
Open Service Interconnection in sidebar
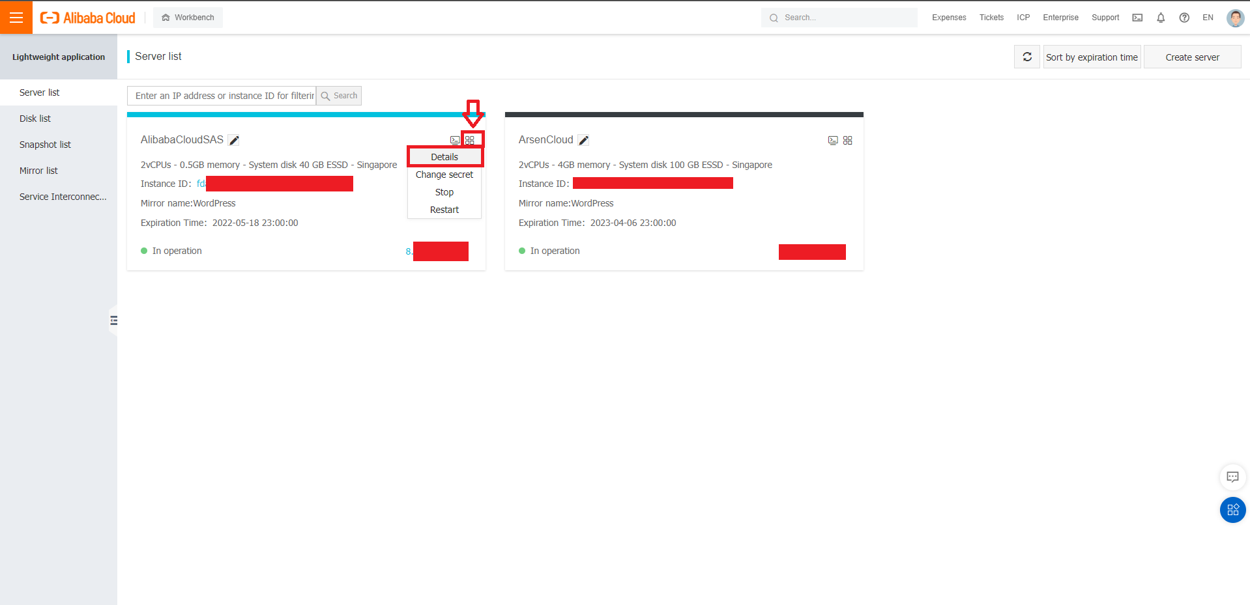59,197
